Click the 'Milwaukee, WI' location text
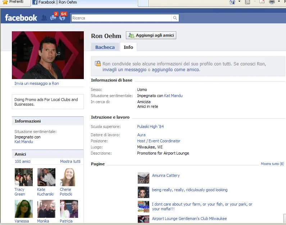The image size is (286, 225). coord(150,147)
